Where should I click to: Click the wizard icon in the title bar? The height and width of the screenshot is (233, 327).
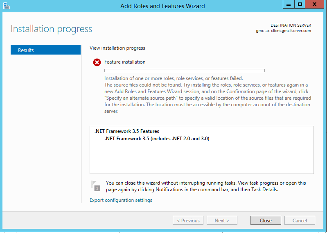tap(6, 6)
